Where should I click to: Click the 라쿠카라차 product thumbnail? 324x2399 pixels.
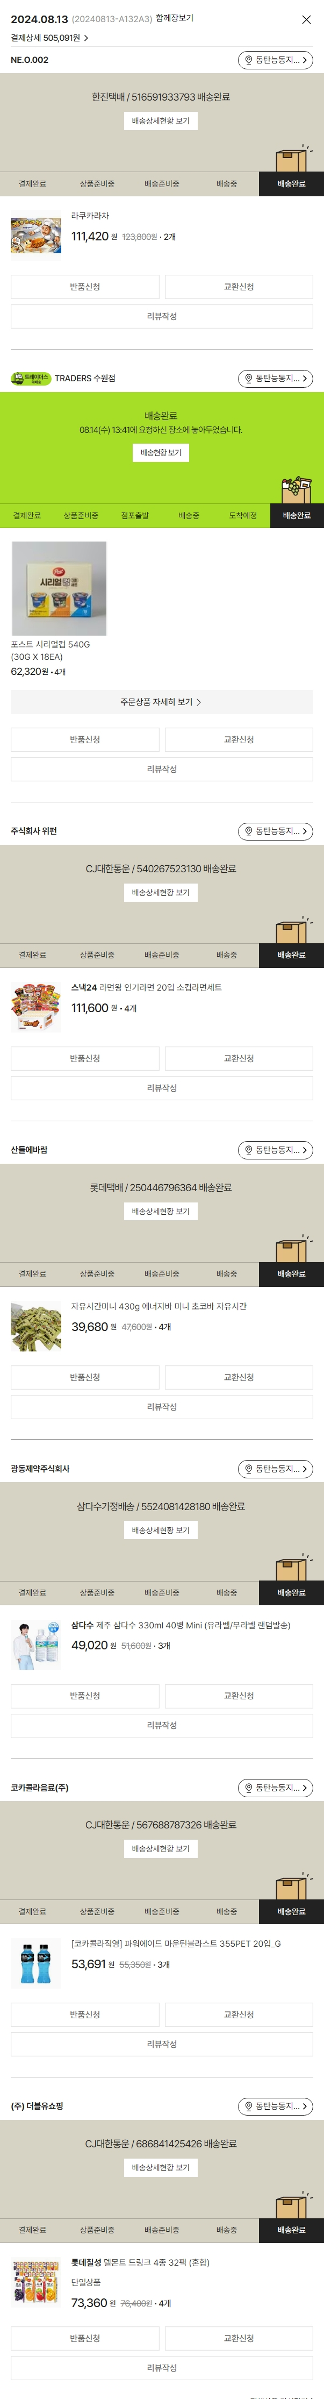(x=35, y=236)
